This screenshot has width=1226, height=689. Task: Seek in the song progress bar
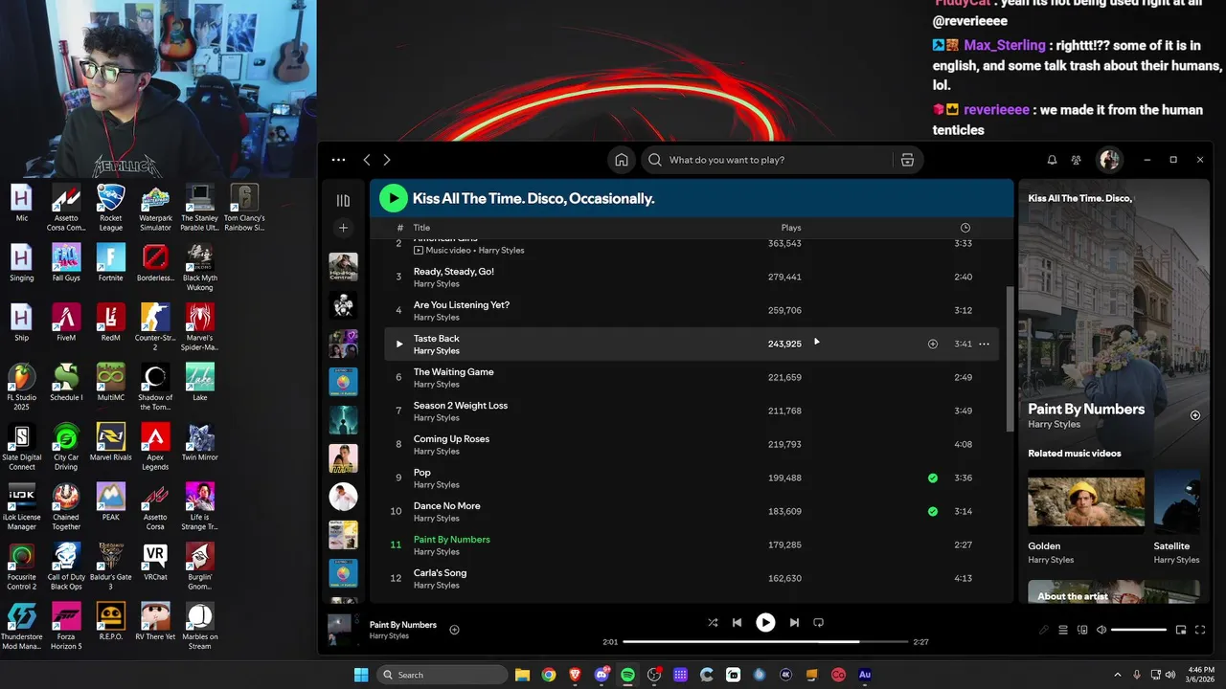click(x=765, y=642)
